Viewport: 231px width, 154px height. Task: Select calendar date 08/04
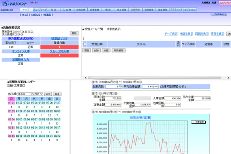coord(11,119)
